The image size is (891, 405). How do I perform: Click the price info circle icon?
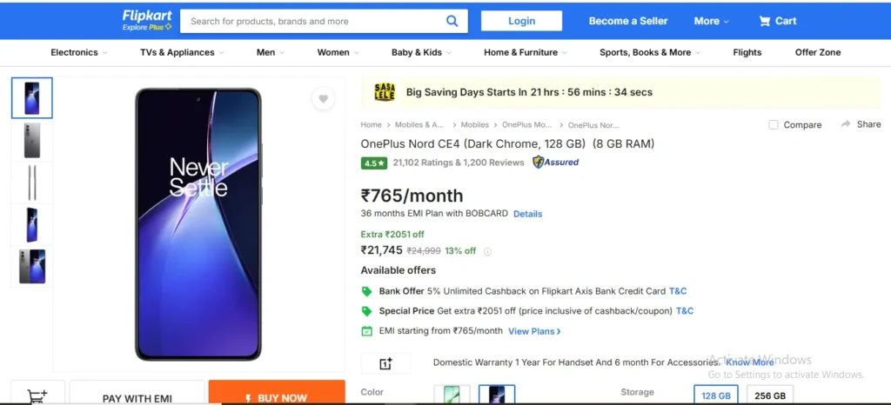487,251
